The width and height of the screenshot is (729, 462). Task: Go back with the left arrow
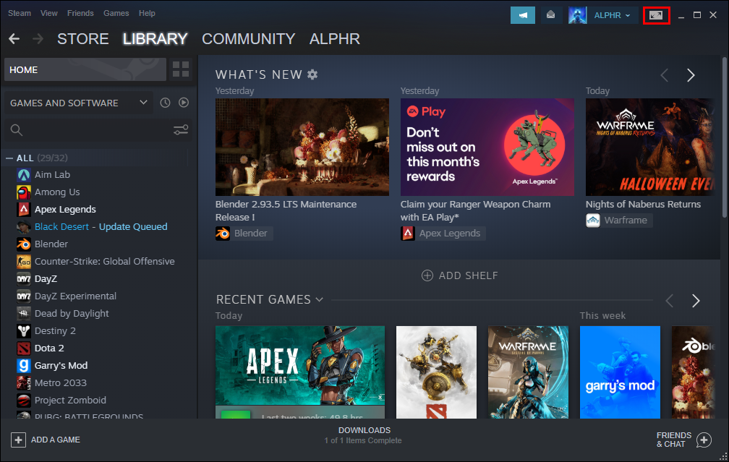[x=14, y=38]
